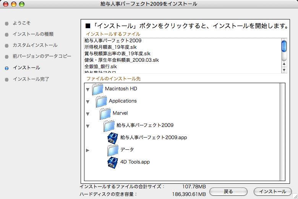The height and width of the screenshot is (199, 298).
Task: Click the インストールするファイル heading
Action: click(x=113, y=34)
